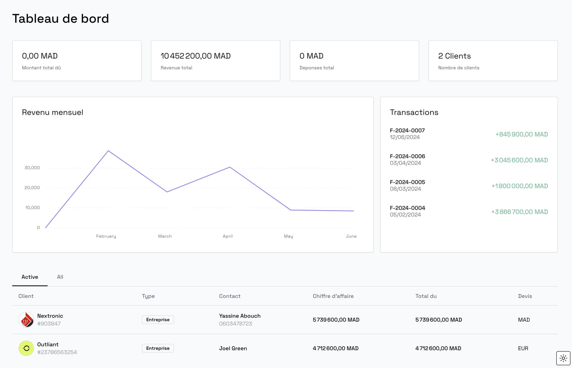This screenshot has width=572, height=368.
Task: Click the Client column header
Action: coord(26,296)
